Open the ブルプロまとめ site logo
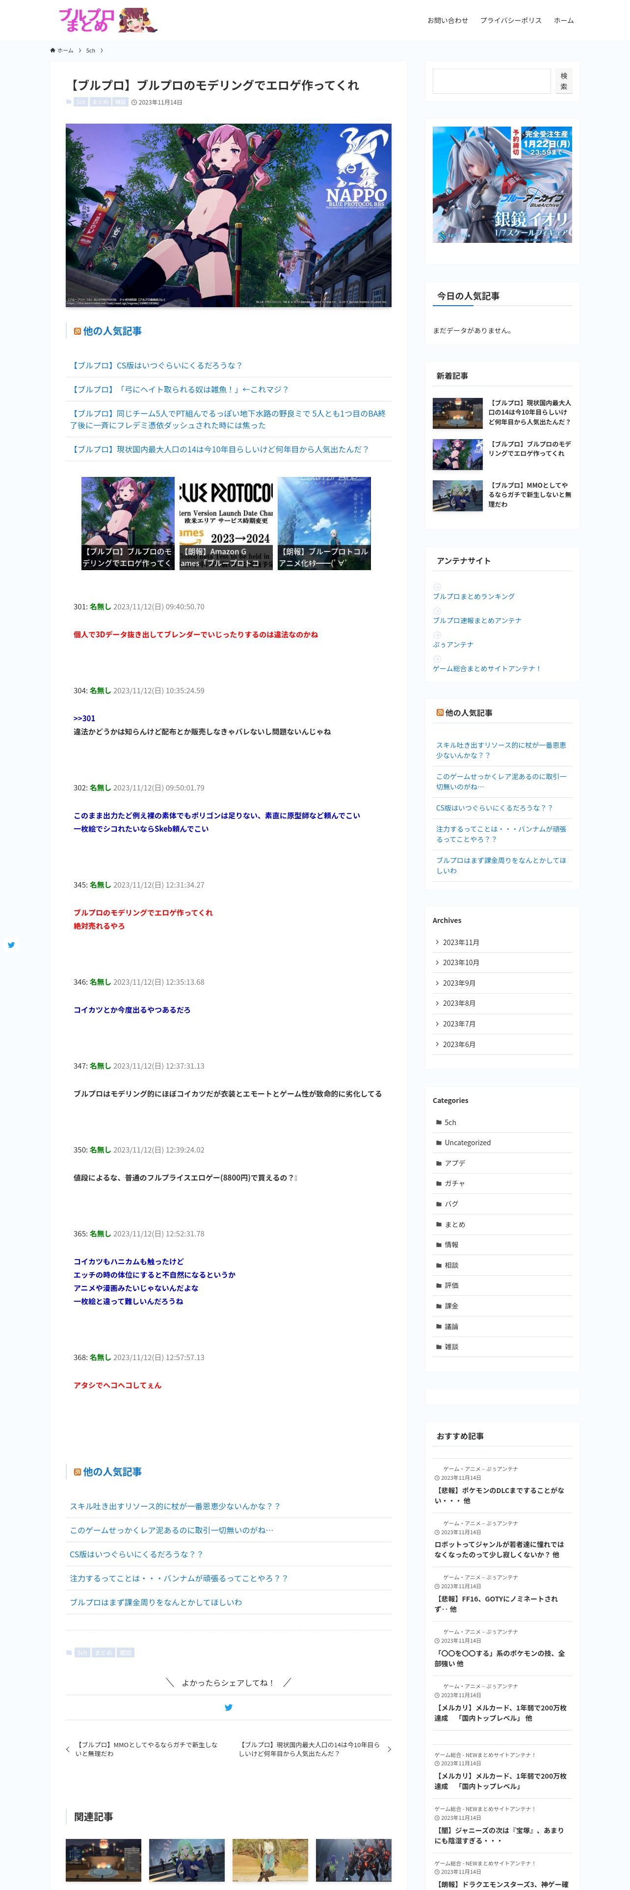Viewport: 630px width, 1890px height. (108, 20)
